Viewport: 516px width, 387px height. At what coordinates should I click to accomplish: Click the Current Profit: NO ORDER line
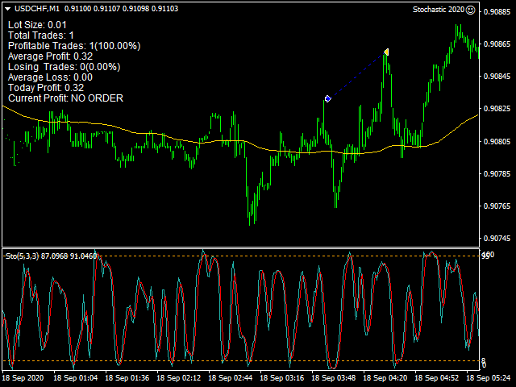pos(66,98)
